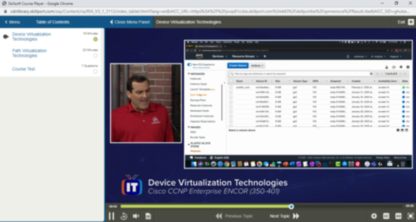Open the Course Test

click(23, 69)
